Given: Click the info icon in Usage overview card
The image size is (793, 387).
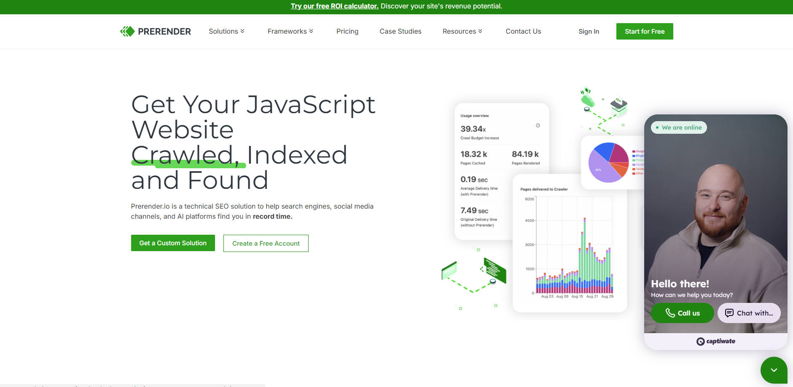Looking at the screenshot, I should click(x=538, y=125).
